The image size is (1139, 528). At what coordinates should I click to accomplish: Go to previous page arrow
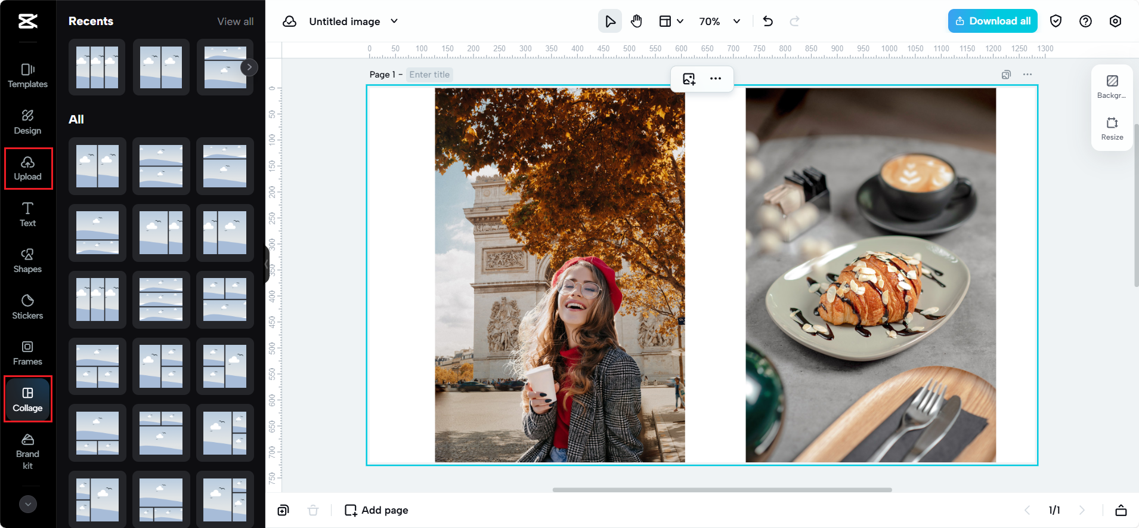coord(1026,510)
